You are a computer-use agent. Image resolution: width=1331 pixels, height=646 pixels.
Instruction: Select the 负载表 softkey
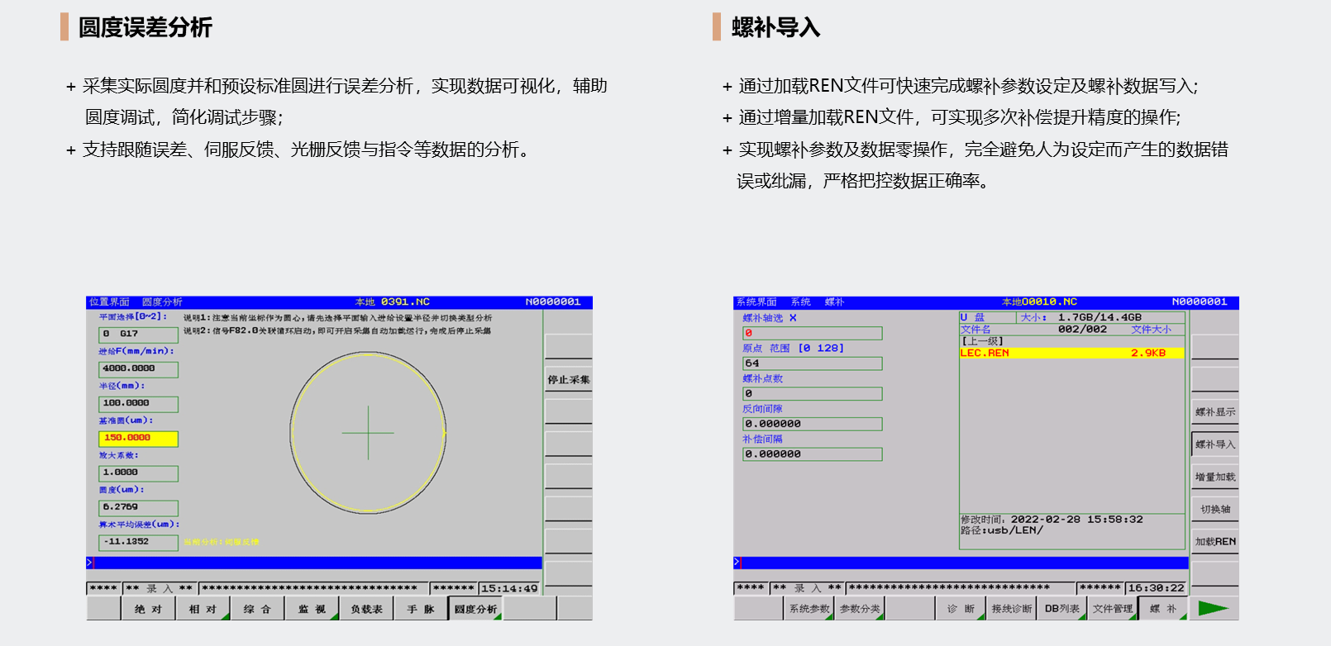tap(366, 610)
